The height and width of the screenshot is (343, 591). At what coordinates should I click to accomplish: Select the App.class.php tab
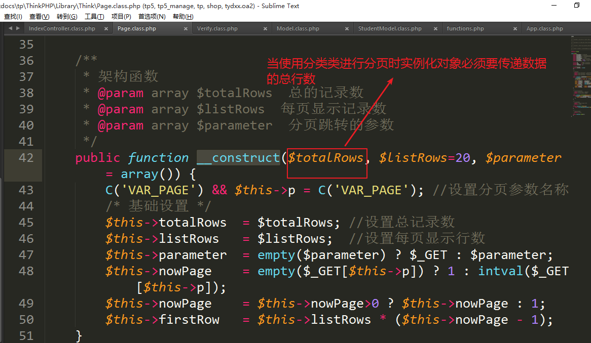[x=544, y=29]
